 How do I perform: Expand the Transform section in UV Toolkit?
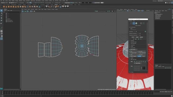(x=129, y=45)
